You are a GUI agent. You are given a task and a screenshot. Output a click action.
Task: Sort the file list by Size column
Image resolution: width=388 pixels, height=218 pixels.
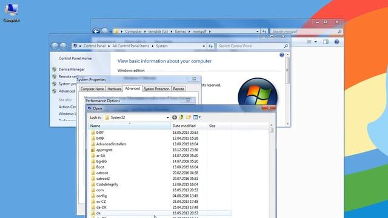(x=219, y=126)
